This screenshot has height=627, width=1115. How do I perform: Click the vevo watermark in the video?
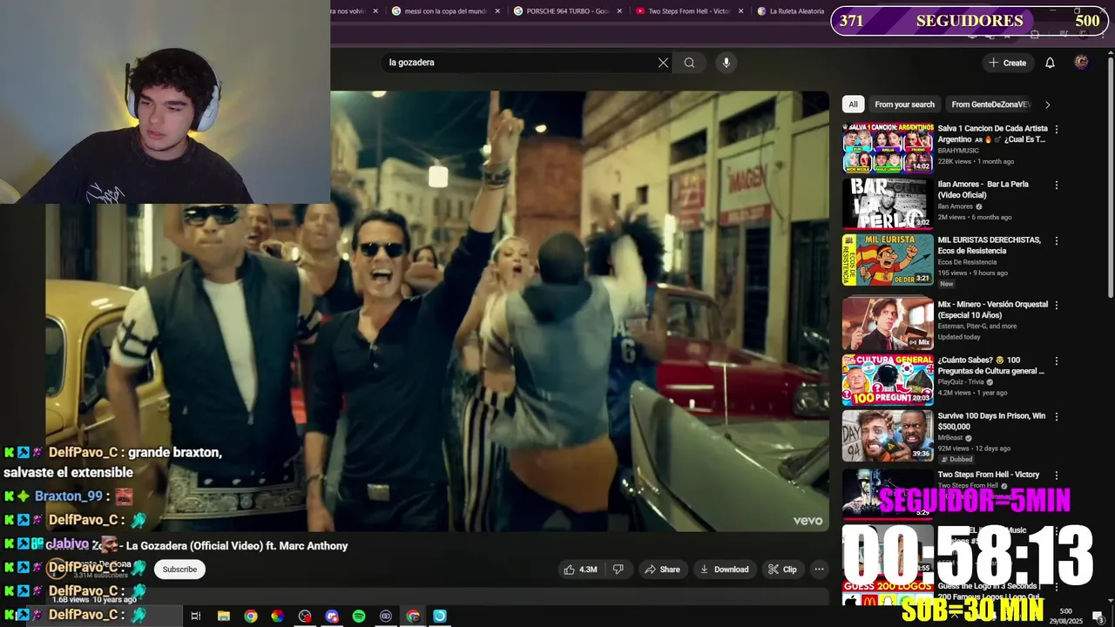(808, 521)
